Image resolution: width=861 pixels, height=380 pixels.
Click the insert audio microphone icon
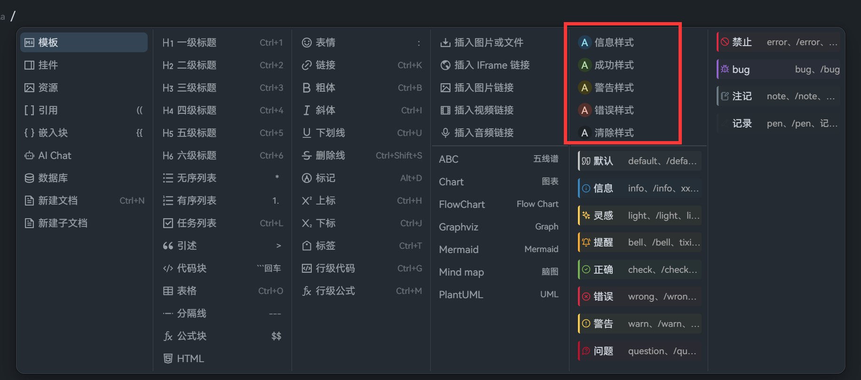click(445, 133)
